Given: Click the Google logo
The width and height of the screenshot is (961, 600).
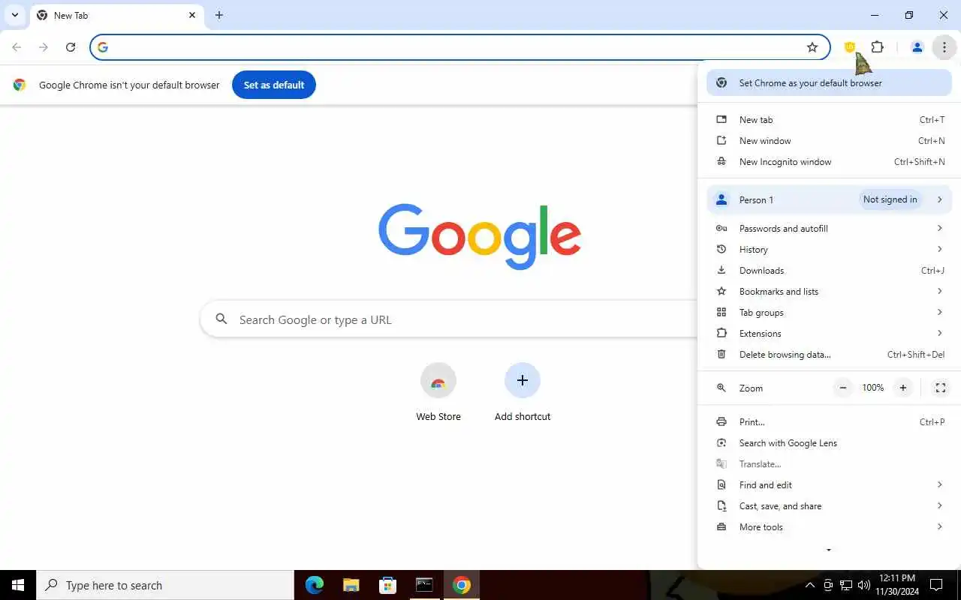Looking at the screenshot, I should coord(480,236).
